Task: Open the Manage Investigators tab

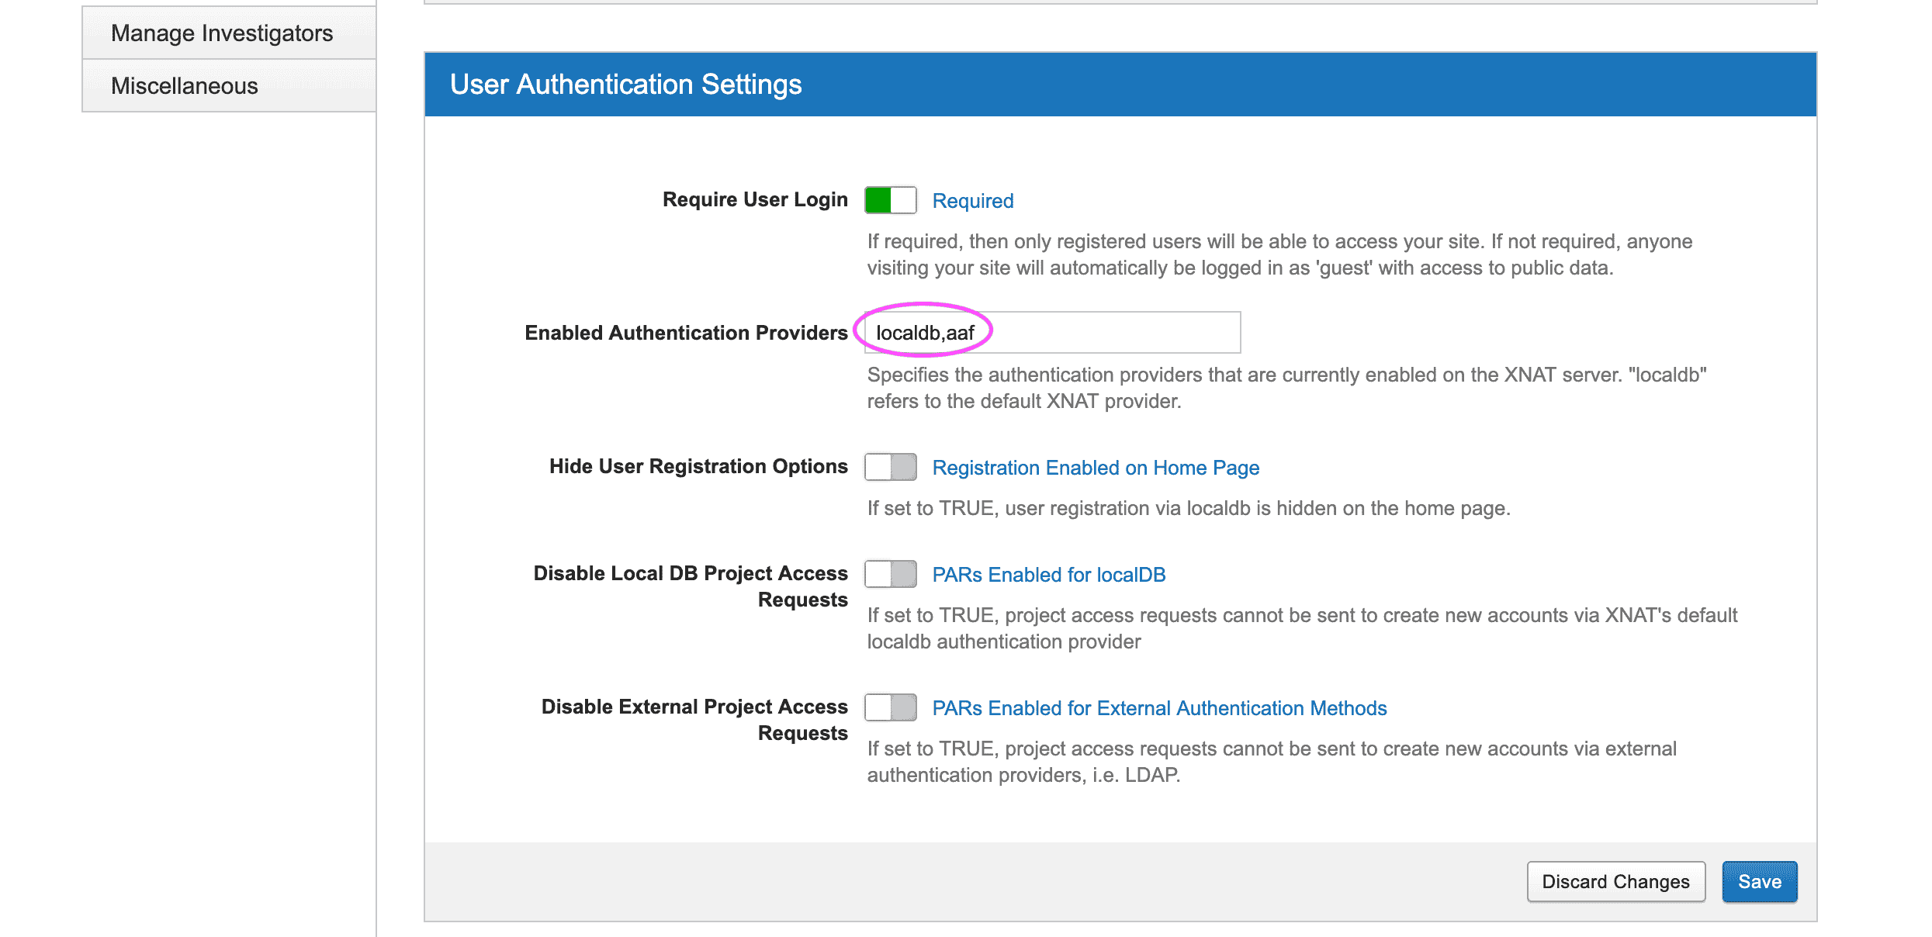Action: (229, 33)
